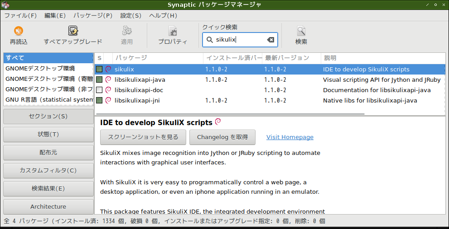
Task: Toggle the status checkbox for libsikulixapi-java
Action: pyautogui.click(x=99, y=79)
